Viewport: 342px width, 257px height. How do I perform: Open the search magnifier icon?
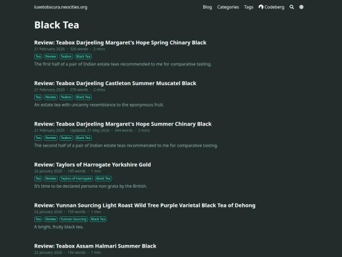tap(291, 7)
